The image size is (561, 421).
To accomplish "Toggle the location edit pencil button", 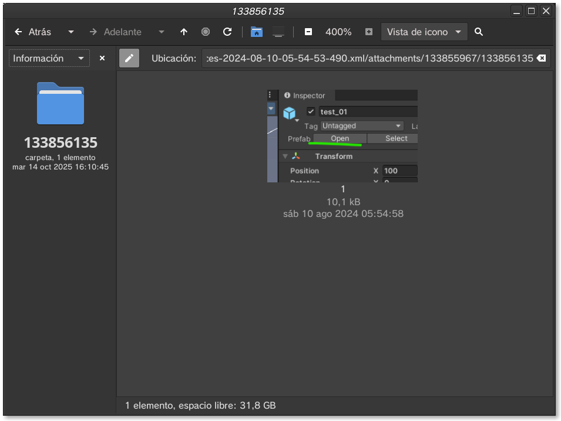I will pos(129,59).
